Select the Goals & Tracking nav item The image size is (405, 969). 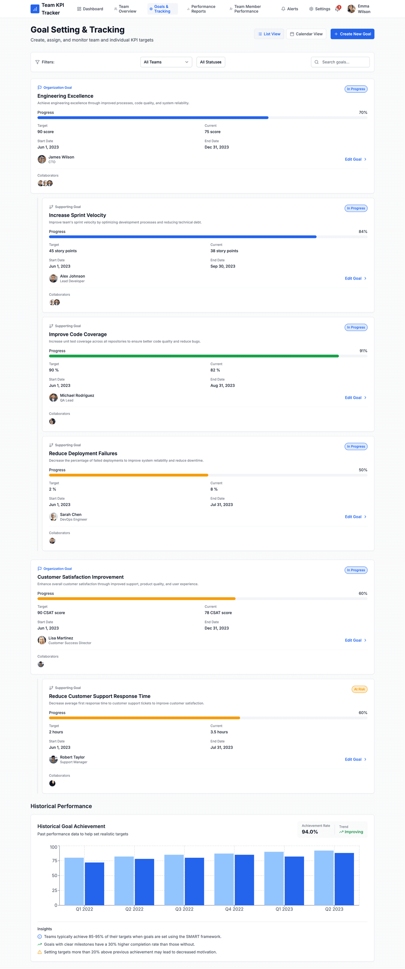pyautogui.click(x=162, y=9)
